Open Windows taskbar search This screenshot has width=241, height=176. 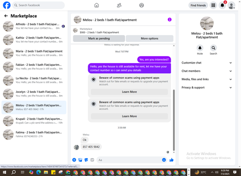(13, 172)
